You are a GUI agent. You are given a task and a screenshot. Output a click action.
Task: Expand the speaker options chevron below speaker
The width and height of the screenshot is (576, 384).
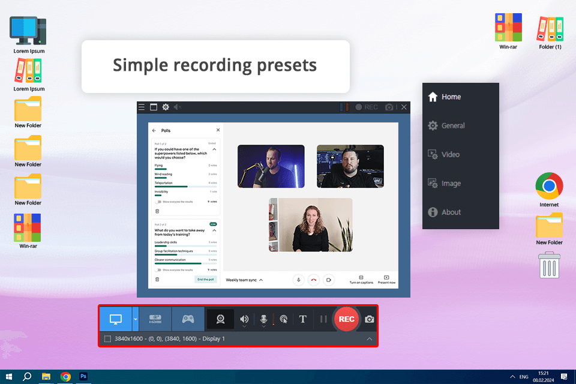click(x=244, y=326)
